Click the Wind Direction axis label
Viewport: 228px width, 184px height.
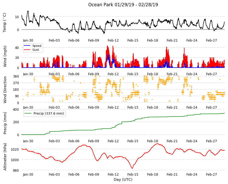(5, 90)
